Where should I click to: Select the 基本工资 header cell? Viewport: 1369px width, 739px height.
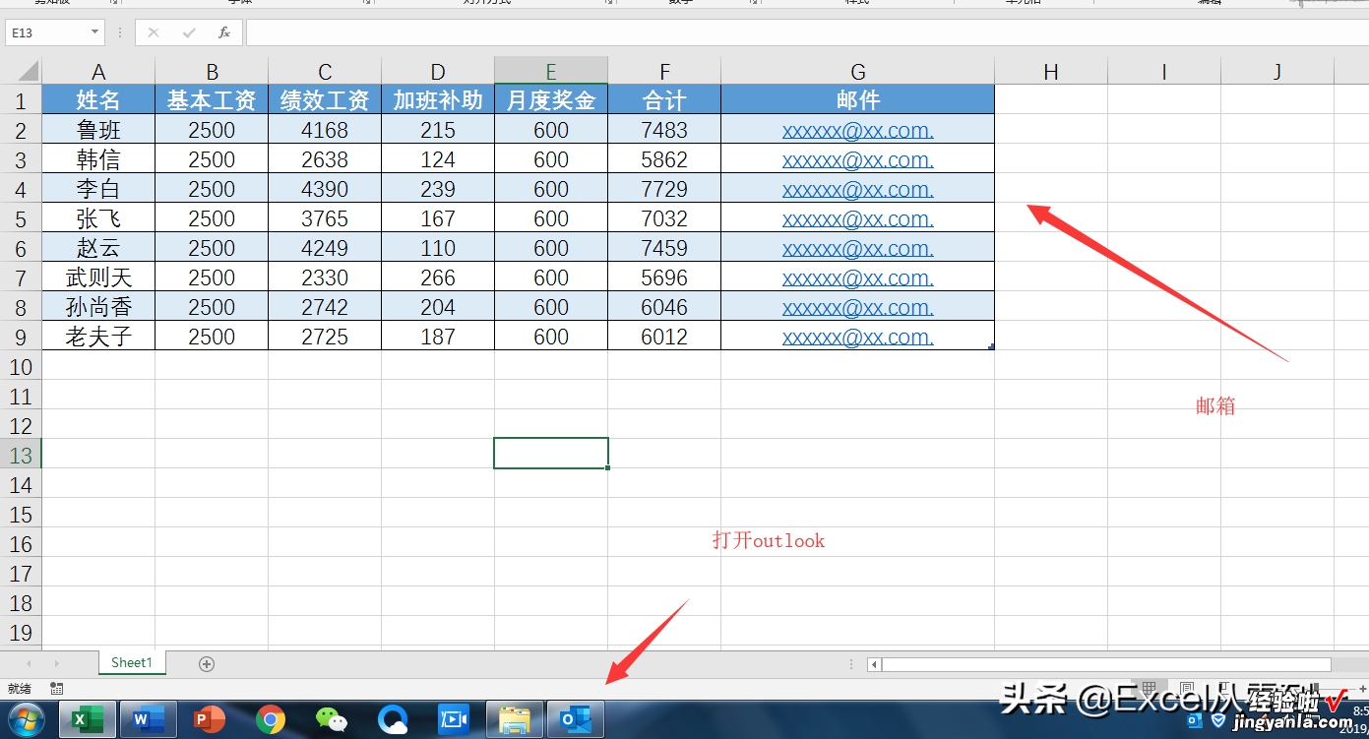click(x=212, y=99)
